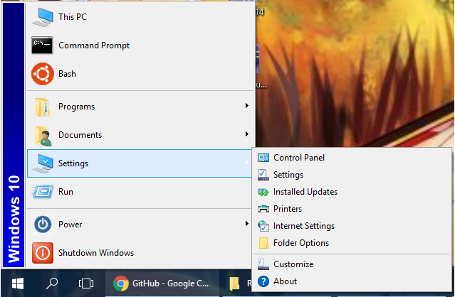Click the Programs folder icon

[x=42, y=107]
